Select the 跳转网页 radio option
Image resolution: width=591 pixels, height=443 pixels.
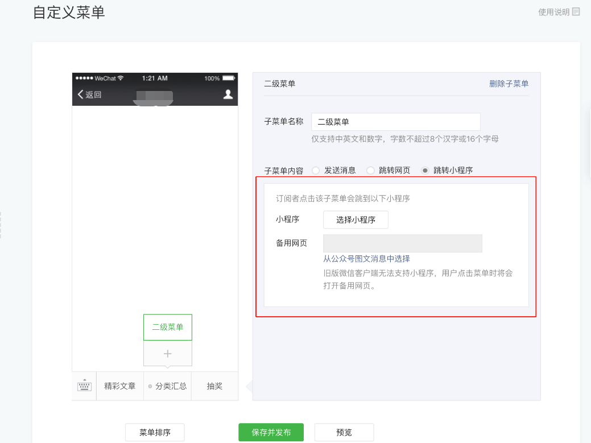370,170
